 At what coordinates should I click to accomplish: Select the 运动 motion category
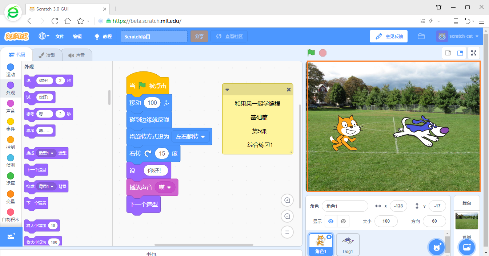(x=11, y=70)
